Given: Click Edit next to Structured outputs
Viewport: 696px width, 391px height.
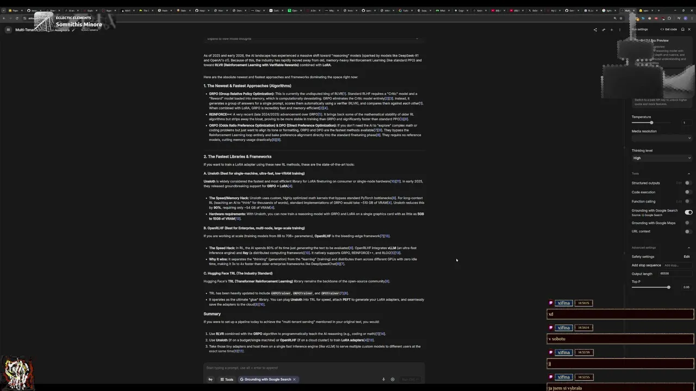Looking at the screenshot, I should (x=679, y=183).
